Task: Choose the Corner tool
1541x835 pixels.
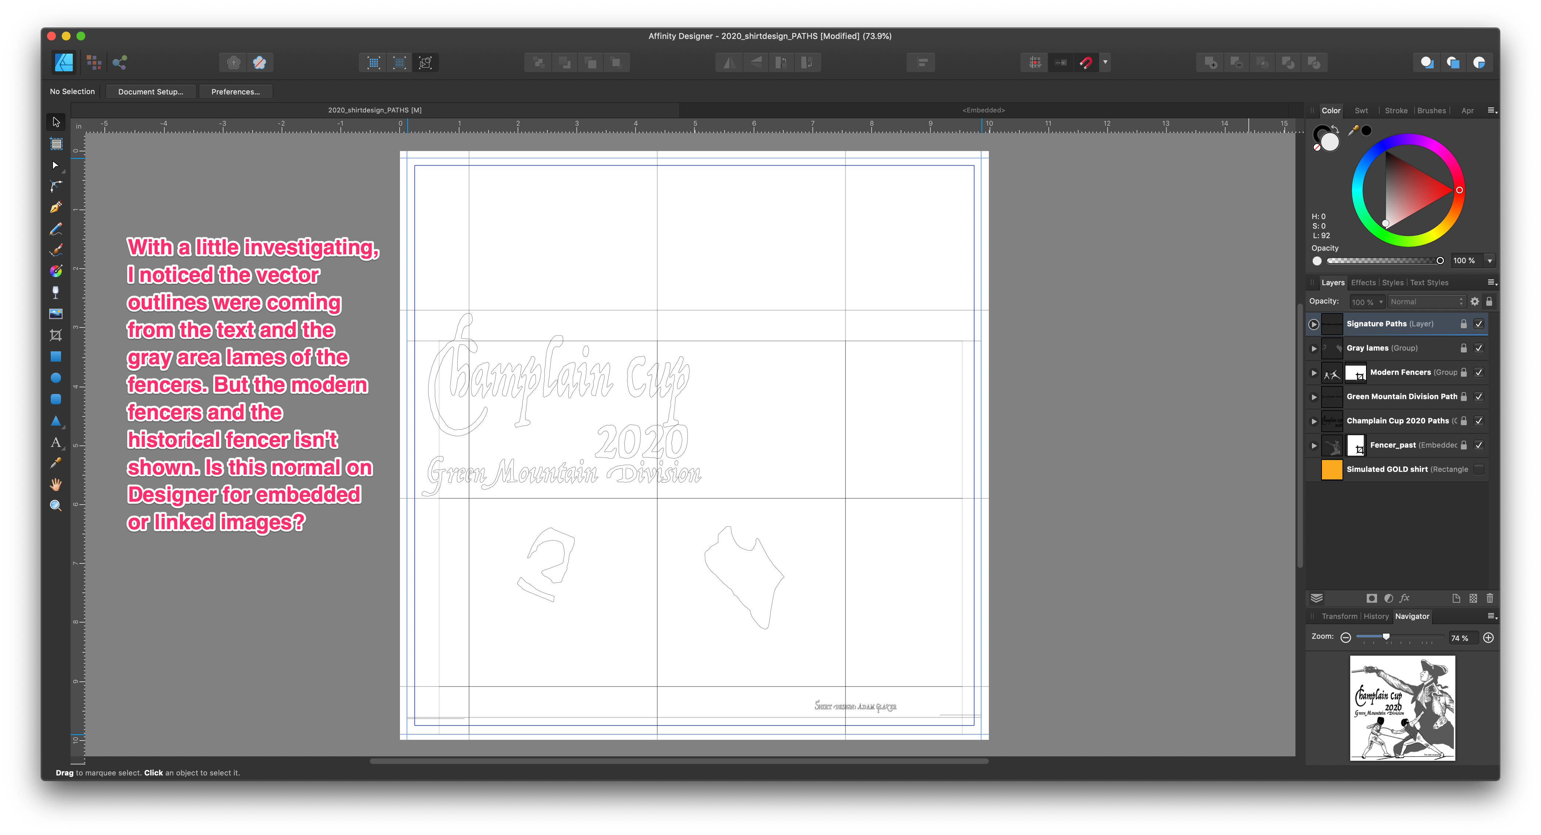Action: point(56,187)
